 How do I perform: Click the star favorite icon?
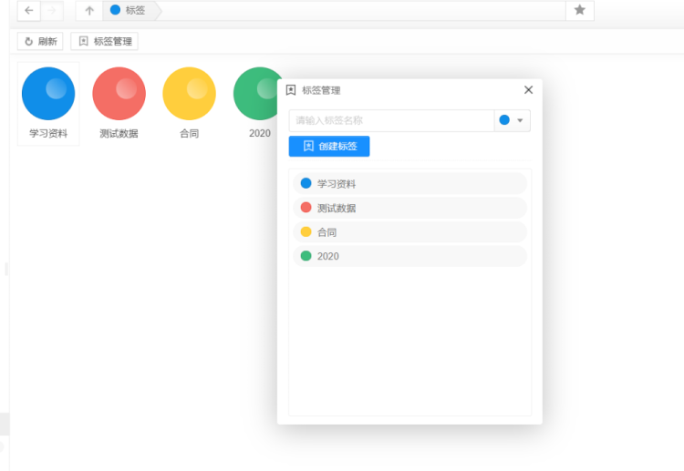[x=579, y=10]
